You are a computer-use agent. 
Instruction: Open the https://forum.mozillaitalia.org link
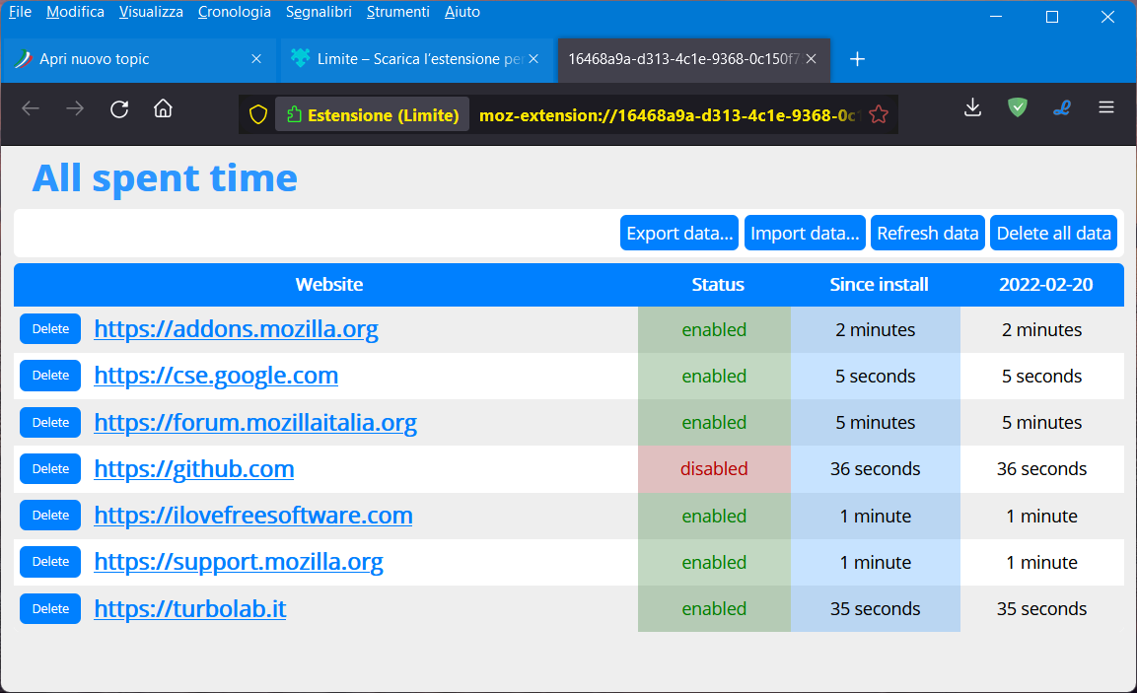click(255, 423)
